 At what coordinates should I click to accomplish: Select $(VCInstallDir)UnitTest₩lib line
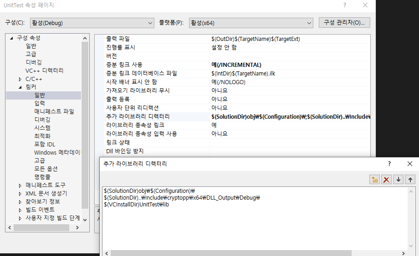(x=136, y=205)
